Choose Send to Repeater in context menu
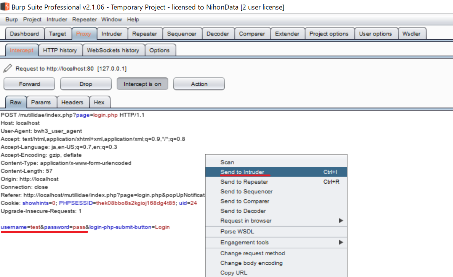Viewport: 453px width, 277px height. click(276, 182)
